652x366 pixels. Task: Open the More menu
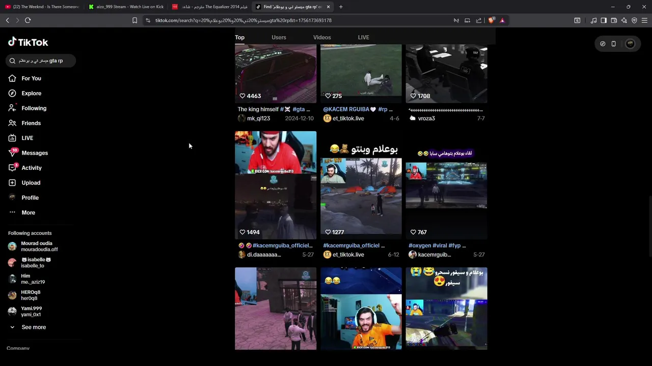(28, 212)
